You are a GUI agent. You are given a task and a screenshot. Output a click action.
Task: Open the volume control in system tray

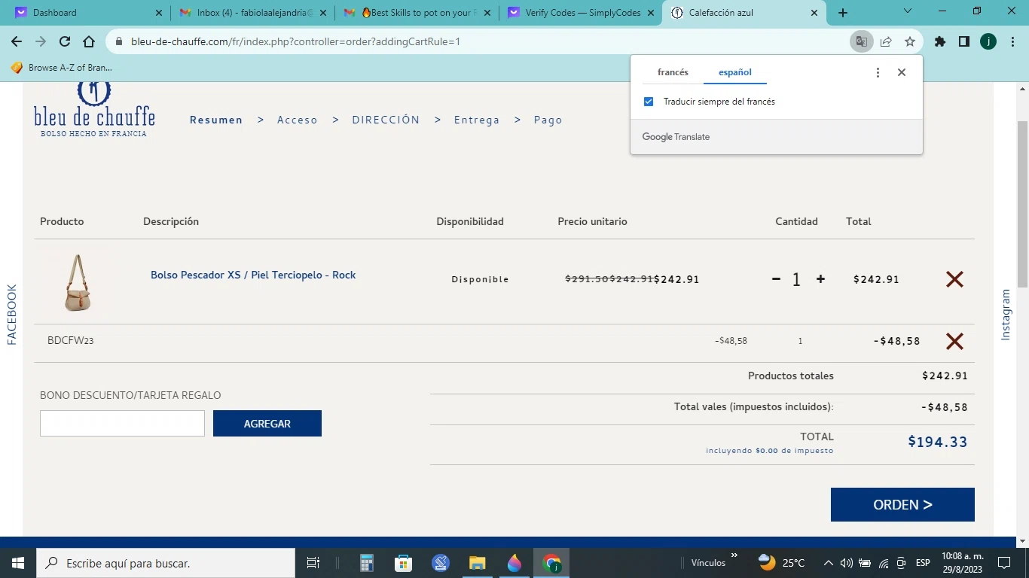(x=846, y=563)
